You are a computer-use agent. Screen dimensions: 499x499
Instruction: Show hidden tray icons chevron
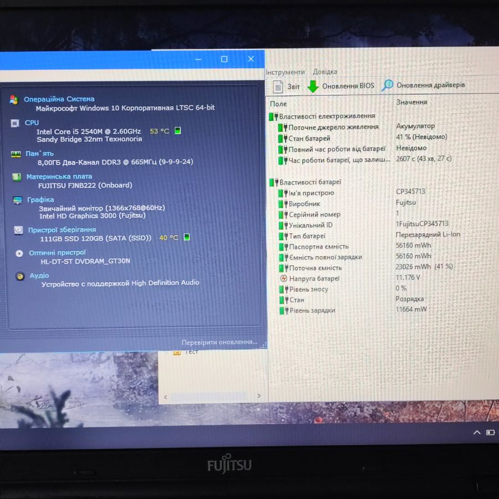point(477,432)
